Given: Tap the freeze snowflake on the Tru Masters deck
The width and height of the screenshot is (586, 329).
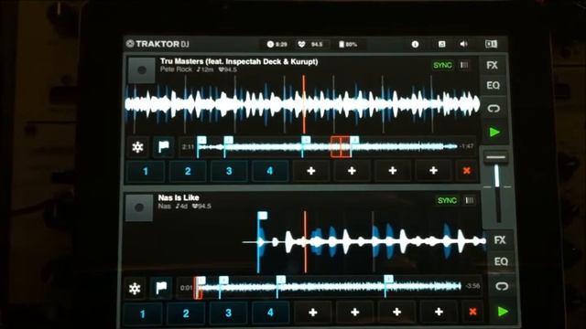Looking at the screenshot, I should pos(137,147).
